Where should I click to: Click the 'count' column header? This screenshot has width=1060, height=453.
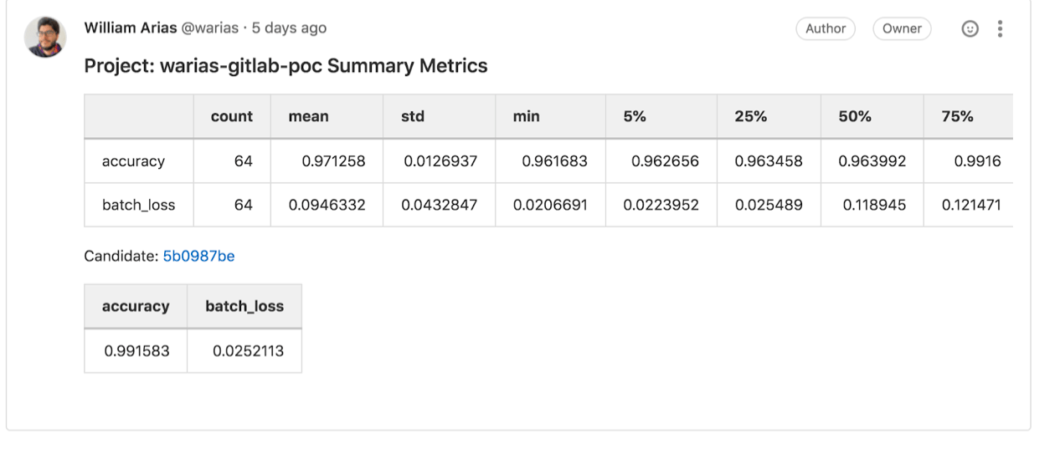tap(232, 117)
